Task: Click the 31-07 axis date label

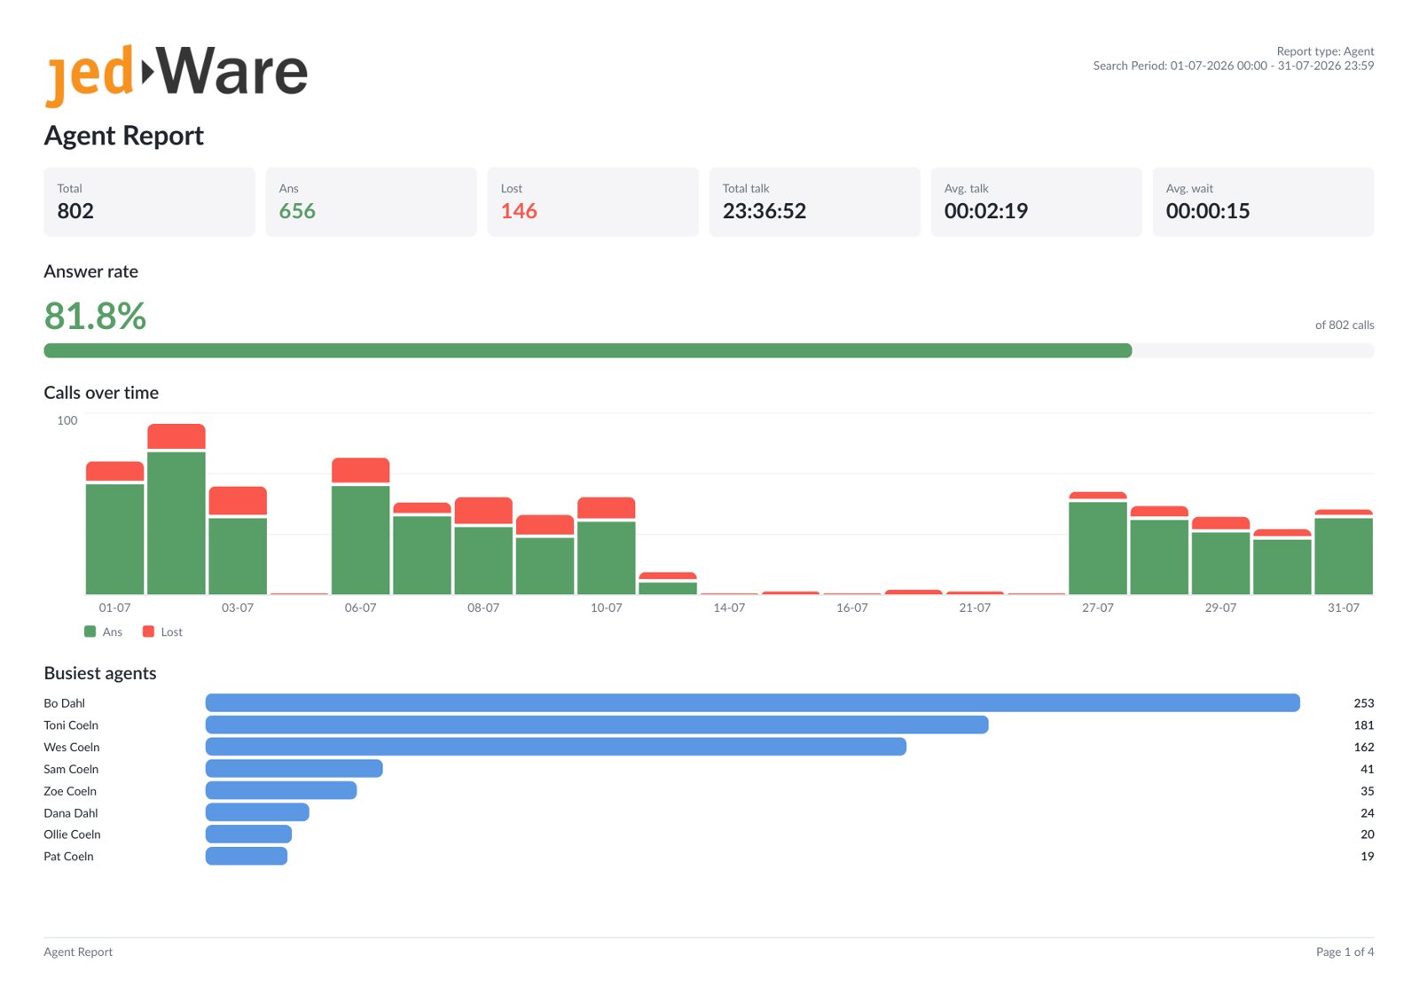Action: [x=1344, y=607]
